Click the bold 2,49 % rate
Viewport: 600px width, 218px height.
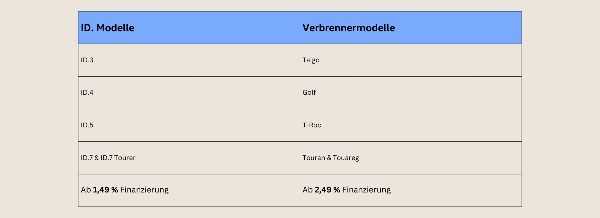point(327,190)
